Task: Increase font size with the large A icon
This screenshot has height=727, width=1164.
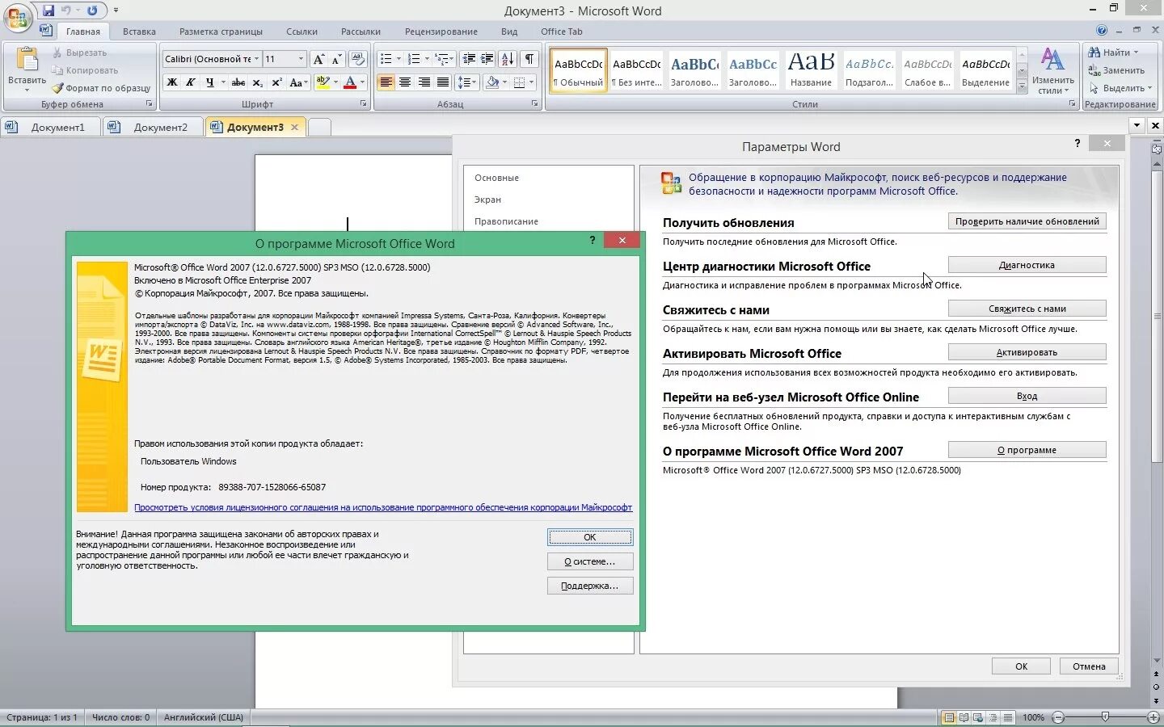Action: (x=318, y=59)
